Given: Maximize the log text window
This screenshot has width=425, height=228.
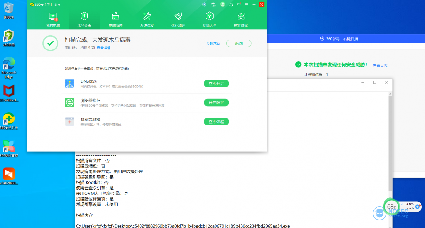Looking at the screenshot, I should [375, 83].
